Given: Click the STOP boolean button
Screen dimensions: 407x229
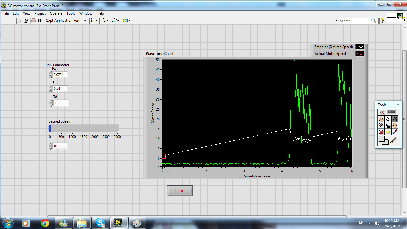Looking at the screenshot, I should pyautogui.click(x=180, y=191).
